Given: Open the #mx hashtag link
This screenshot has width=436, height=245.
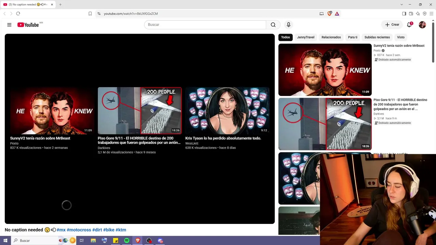Looking at the screenshot, I should (61, 230).
